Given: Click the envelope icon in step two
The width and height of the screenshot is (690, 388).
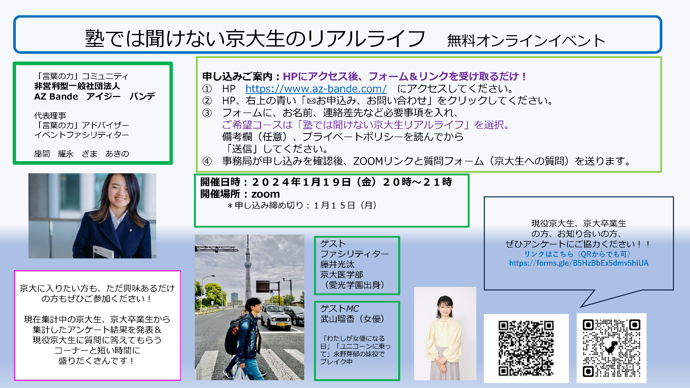Looking at the screenshot, I should coord(311,101).
